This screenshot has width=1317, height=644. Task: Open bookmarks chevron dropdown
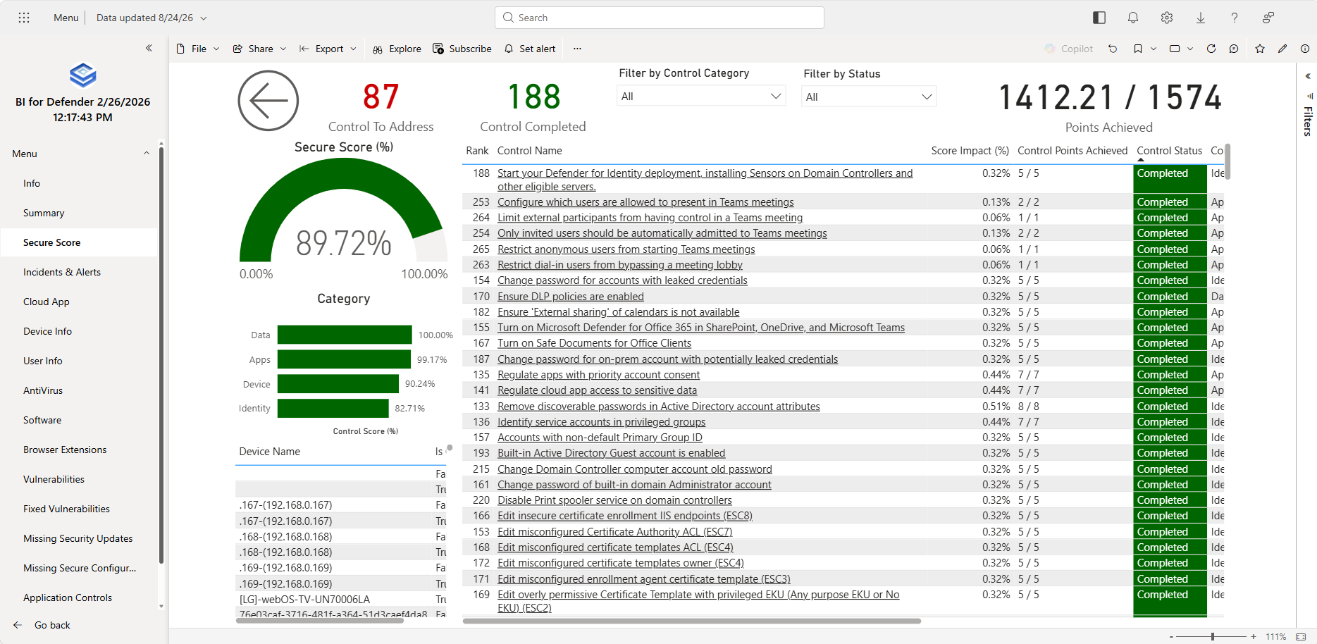1154,49
